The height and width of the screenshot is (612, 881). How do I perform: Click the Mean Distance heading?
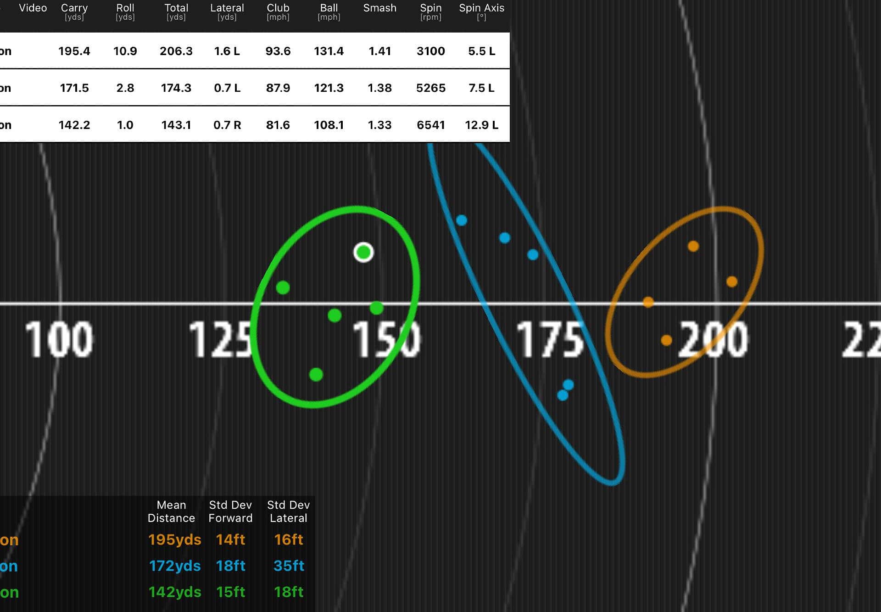click(171, 511)
